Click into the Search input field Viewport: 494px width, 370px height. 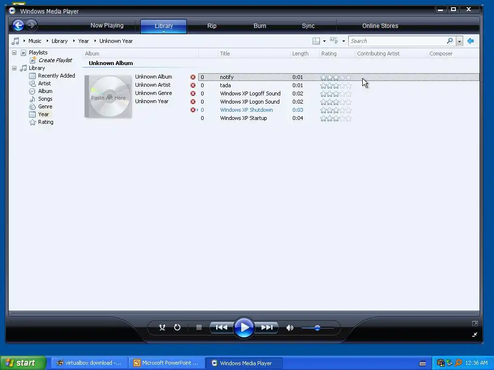coord(397,41)
